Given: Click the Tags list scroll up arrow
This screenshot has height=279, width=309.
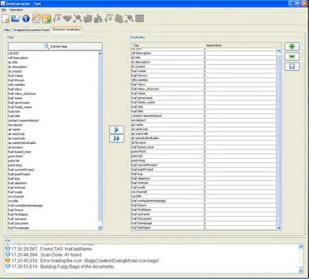Looking at the screenshot, I should pos(100,53).
